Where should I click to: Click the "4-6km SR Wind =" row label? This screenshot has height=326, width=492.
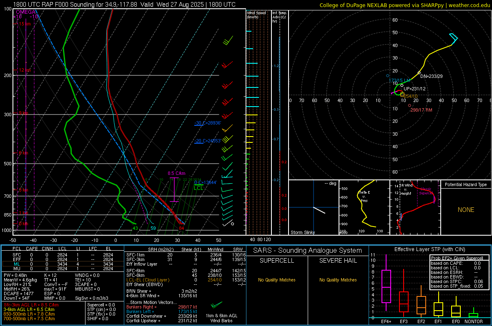(143, 296)
